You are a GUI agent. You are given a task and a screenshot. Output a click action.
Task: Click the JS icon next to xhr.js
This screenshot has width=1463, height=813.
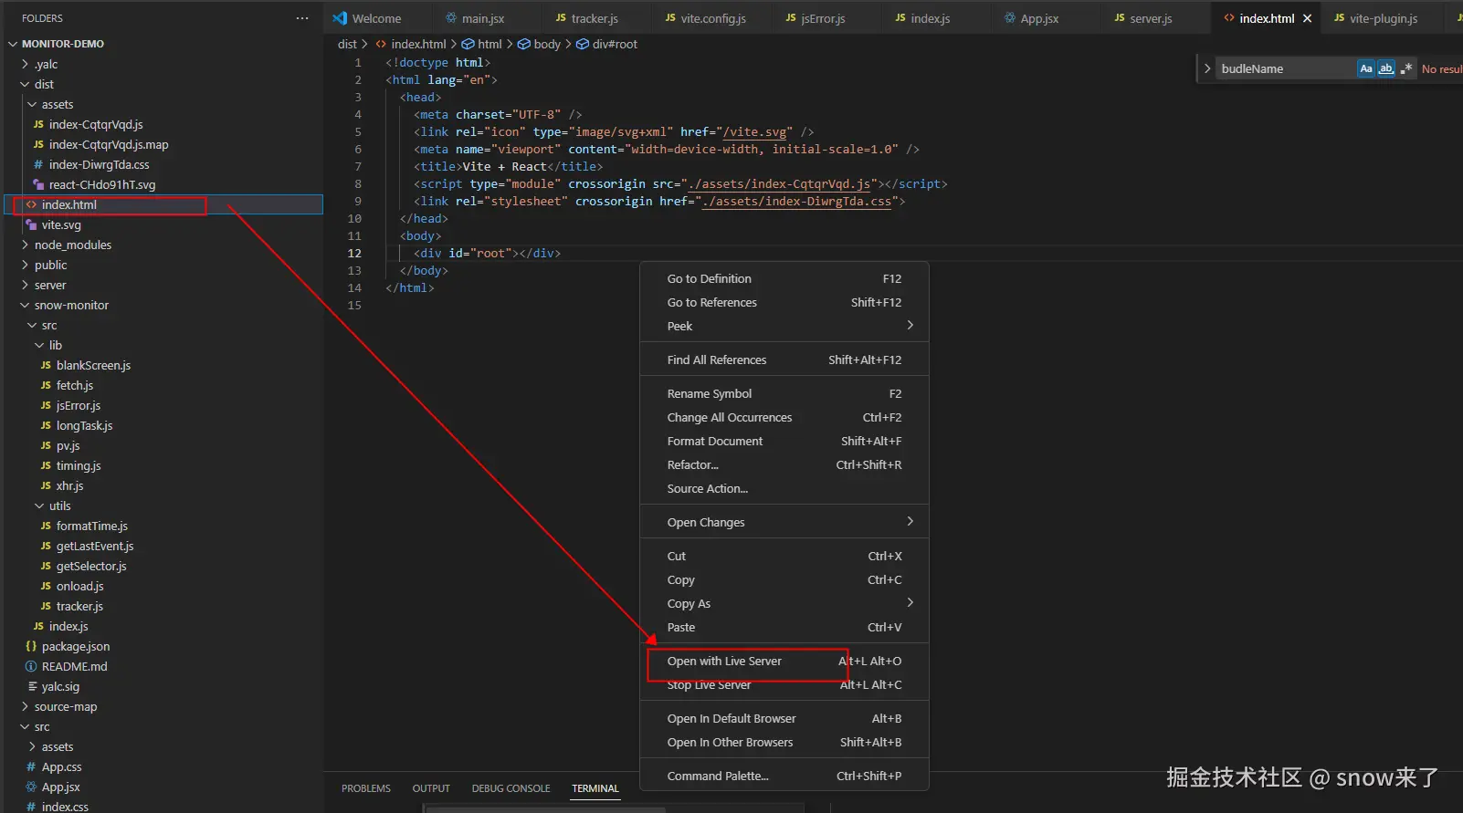[x=46, y=485]
